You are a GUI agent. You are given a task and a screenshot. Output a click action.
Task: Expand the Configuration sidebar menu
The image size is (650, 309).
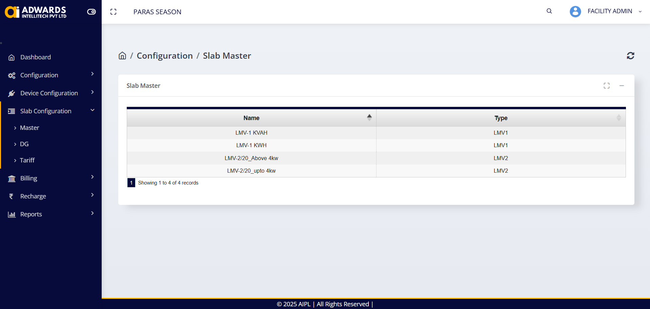[51, 75]
